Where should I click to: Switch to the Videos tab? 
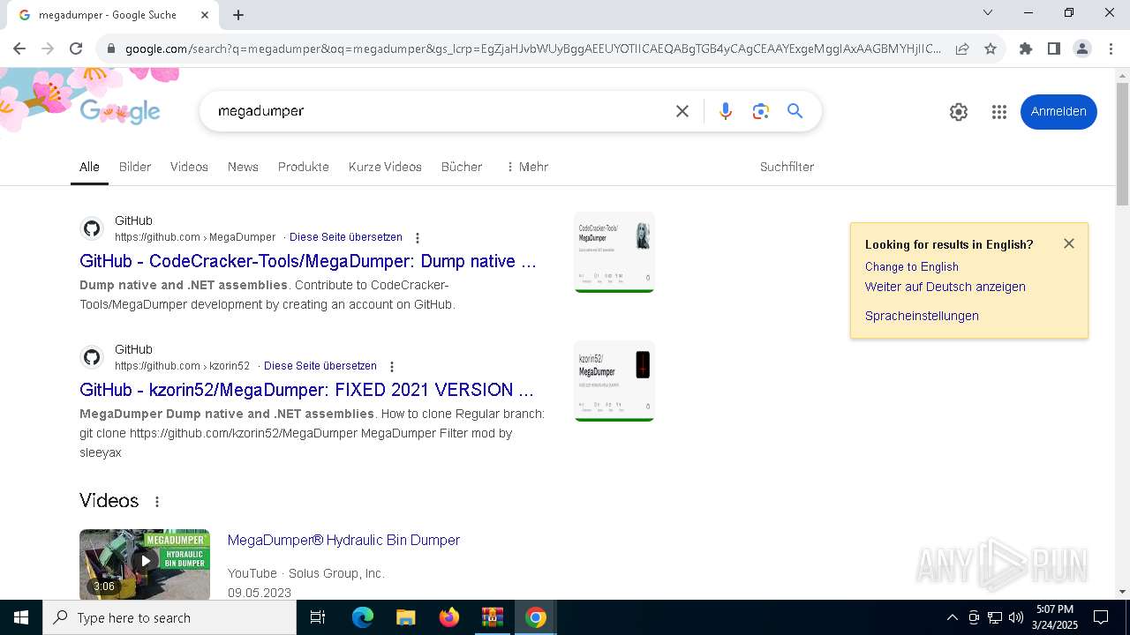pos(189,167)
